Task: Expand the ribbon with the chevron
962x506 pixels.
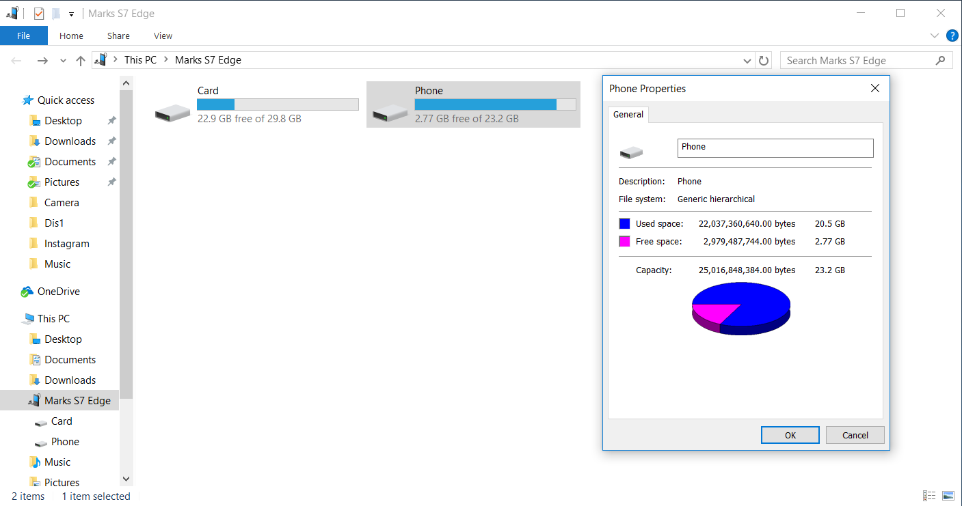Action: tap(935, 36)
